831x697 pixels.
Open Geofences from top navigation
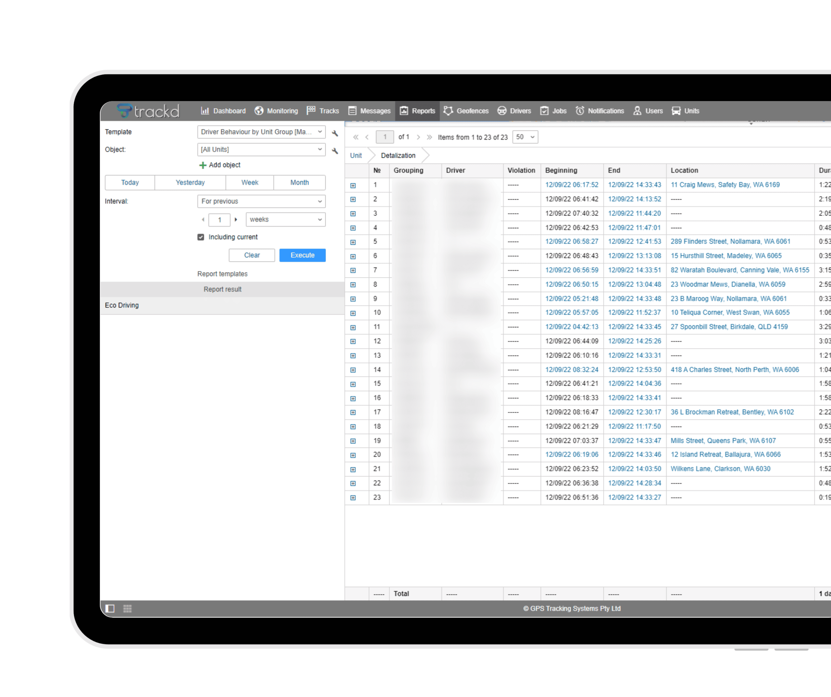[466, 111]
